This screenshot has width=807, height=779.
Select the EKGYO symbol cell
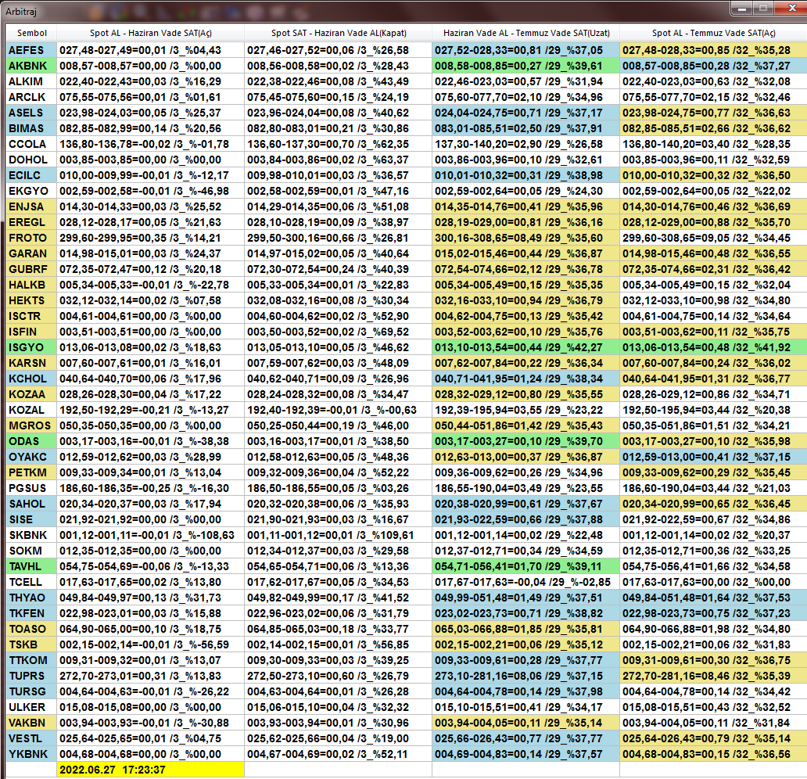(x=30, y=191)
